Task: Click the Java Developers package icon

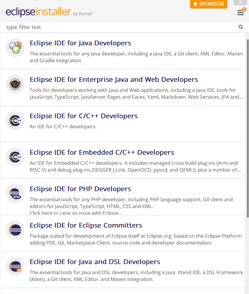Action: coord(15,48)
